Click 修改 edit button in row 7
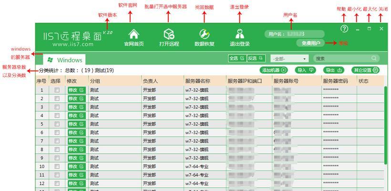This screenshot has width=391, height=191. click(77, 141)
